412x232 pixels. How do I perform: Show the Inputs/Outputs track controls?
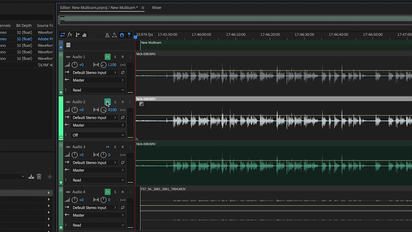[62, 35]
